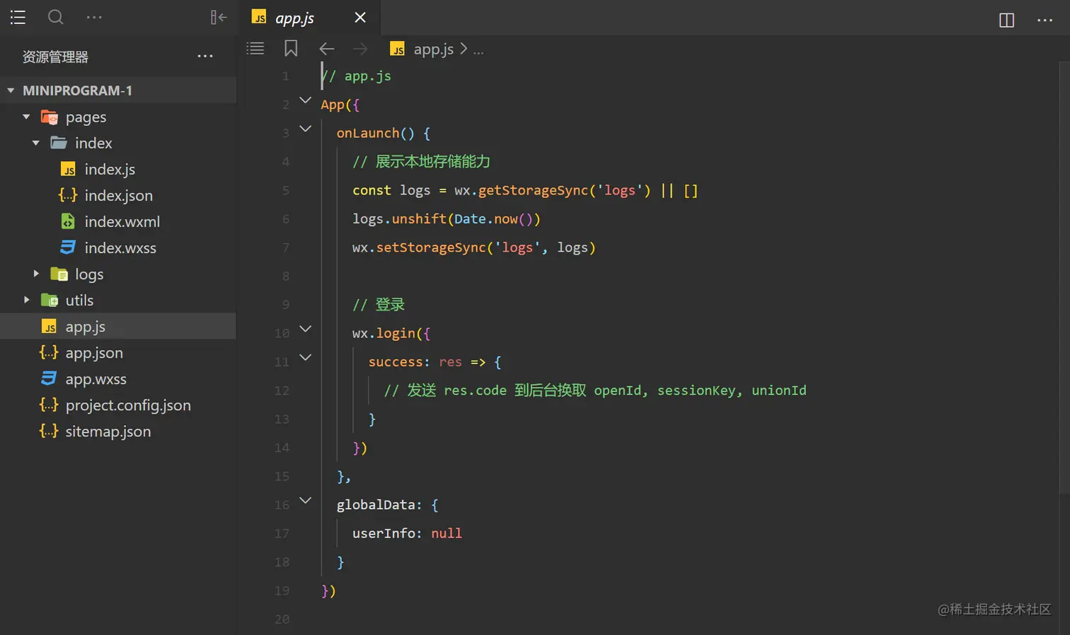Image resolution: width=1070 pixels, height=635 pixels.
Task: Fold the globalData block at line 16
Action: click(306, 501)
